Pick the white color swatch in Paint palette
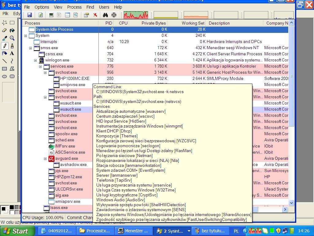Screen dimensions: 314x236 (12, 212)
